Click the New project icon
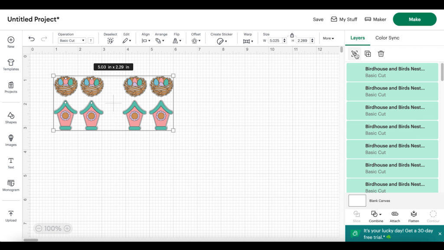This screenshot has width=444, height=250. (x=11, y=42)
